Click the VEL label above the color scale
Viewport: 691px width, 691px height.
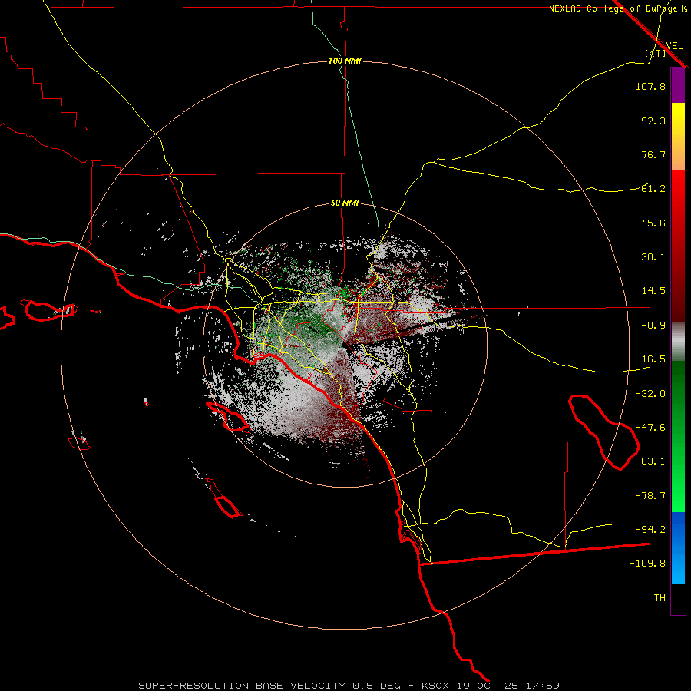[674, 45]
